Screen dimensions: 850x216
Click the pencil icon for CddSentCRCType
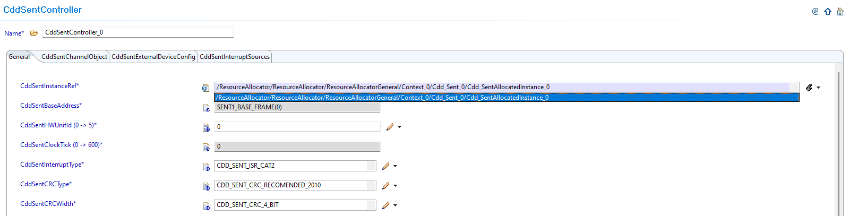point(386,186)
